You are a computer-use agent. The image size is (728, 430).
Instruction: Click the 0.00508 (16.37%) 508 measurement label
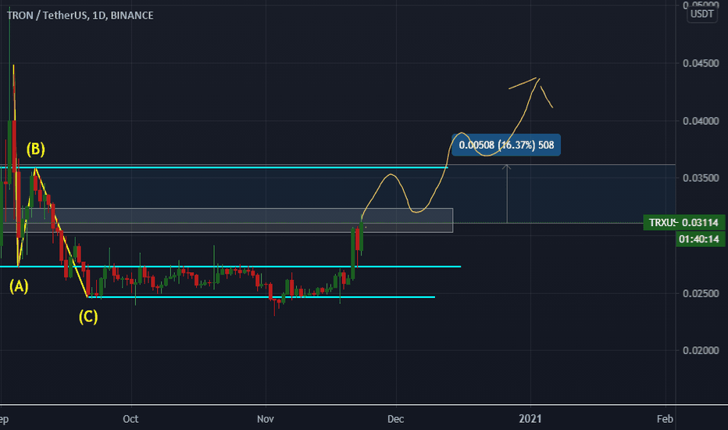[506, 145]
